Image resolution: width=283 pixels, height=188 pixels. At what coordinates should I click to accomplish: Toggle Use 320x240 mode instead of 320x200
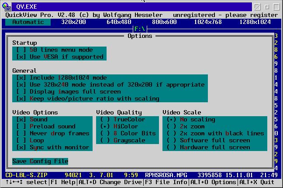[110, 84]
